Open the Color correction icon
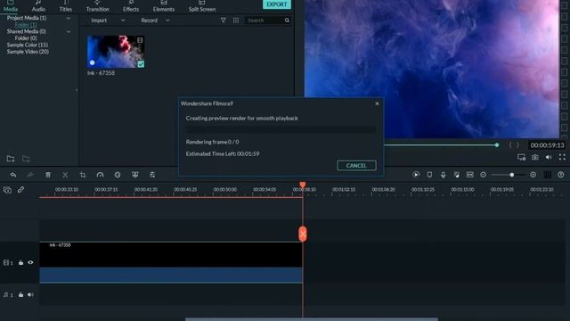 point(118,175)
